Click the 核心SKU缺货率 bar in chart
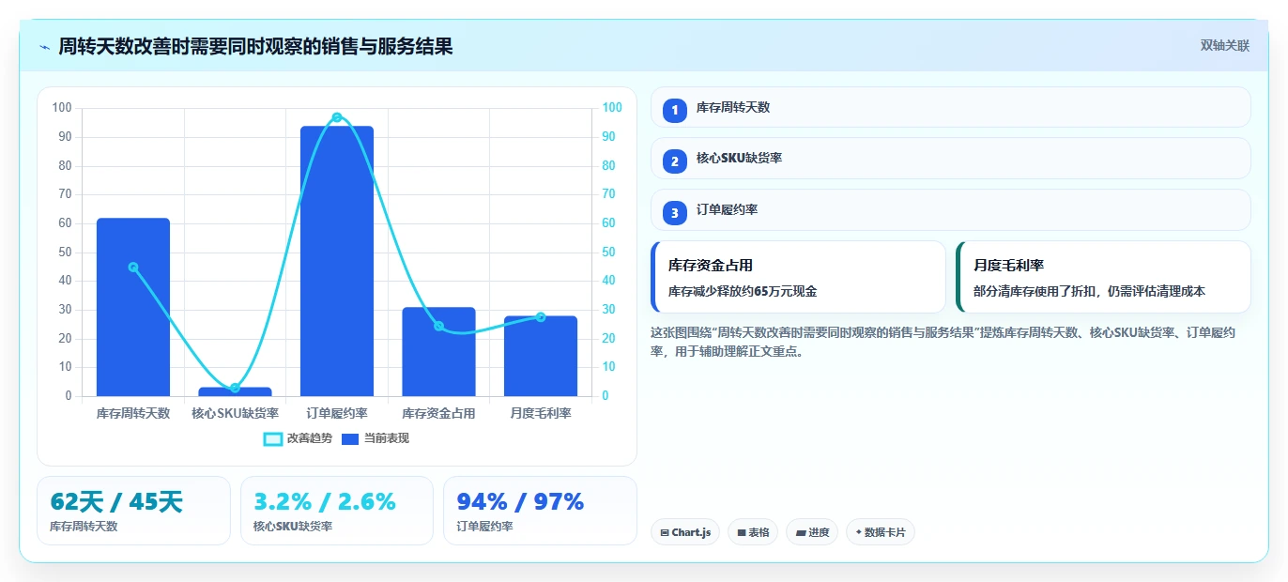 pyautogui.click(x=235, y=391)
